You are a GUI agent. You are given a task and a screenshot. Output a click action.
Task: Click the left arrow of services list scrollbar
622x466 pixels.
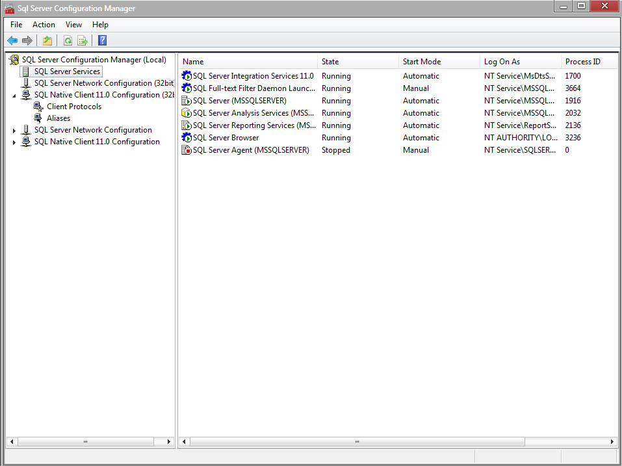(x=184, y=441)
